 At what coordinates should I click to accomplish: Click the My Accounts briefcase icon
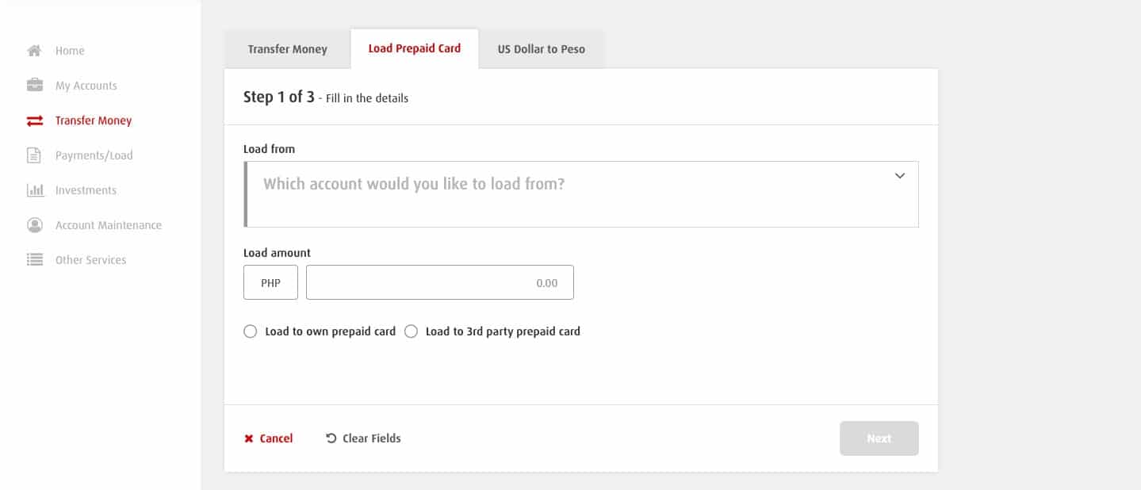[35, 86]
